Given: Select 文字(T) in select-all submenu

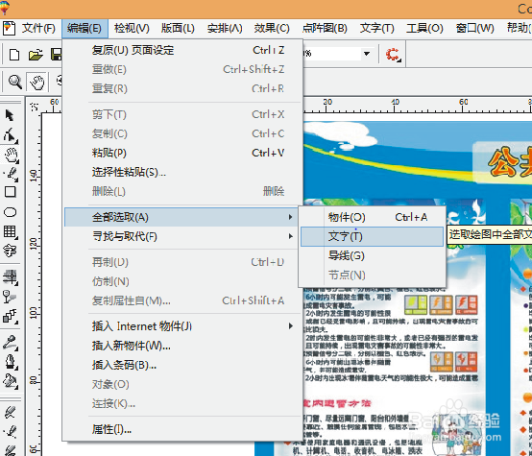Looking at the screenshot, I should click(x=372, y=236).
